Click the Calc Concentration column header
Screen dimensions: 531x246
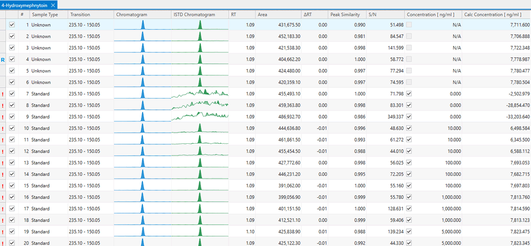496,15
